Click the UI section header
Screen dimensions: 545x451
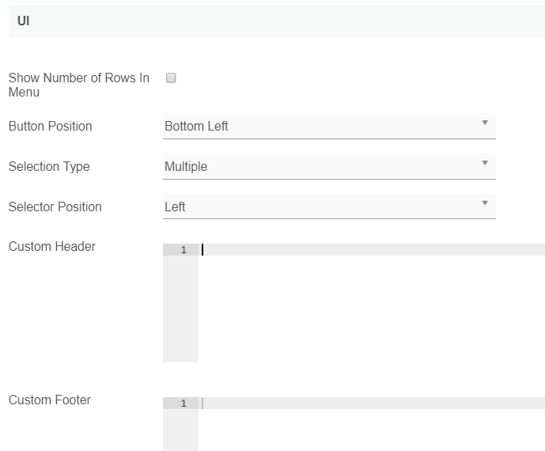24,21
